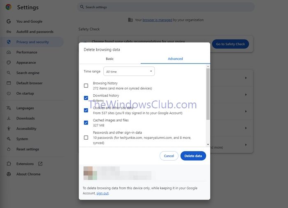Click the Search settings input field
The height and width of the screenshot is (208, 288).
166,7
